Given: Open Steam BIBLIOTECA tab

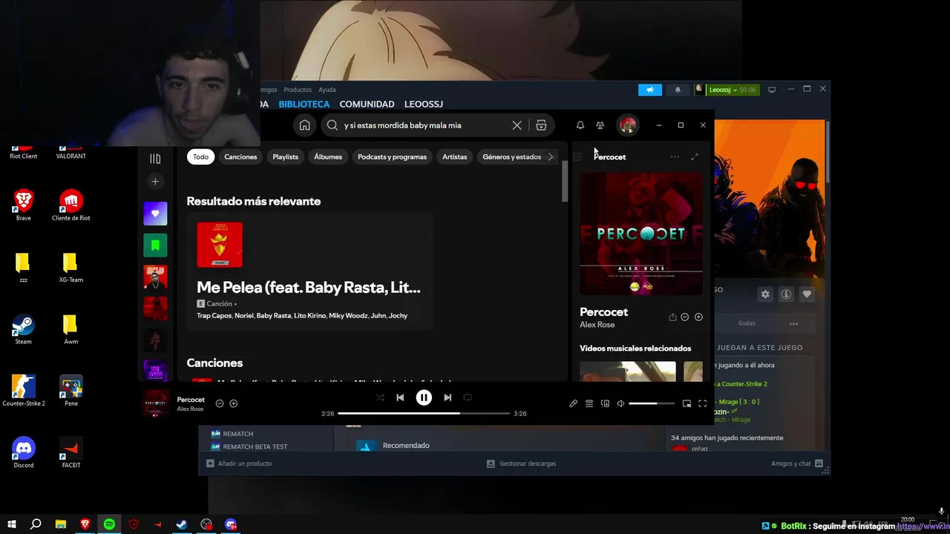Looking at the screenshot, I should tap(304, 105).
